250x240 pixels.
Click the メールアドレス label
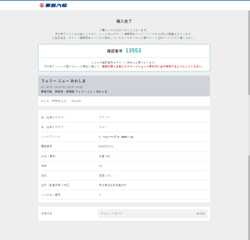point(51,137)
